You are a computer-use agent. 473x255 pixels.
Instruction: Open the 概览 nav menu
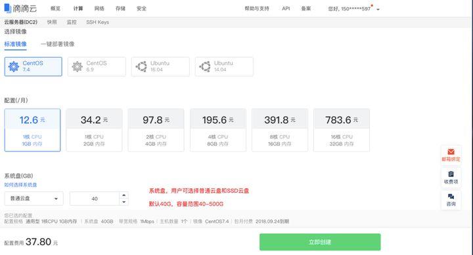(55, 9)
